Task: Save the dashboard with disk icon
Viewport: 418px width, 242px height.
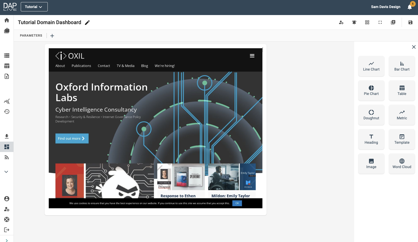Action: pyautogui.click(x=410, y=22)
